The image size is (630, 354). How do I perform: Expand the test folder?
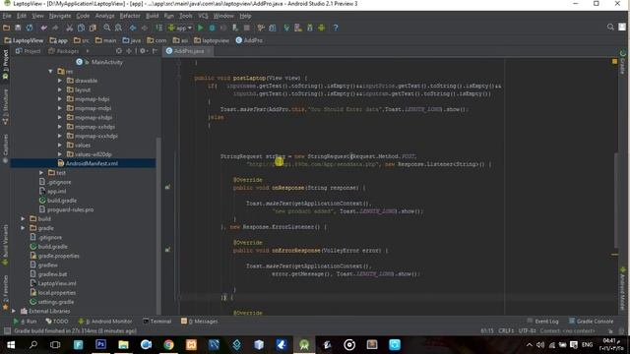(x=41, y=173)
